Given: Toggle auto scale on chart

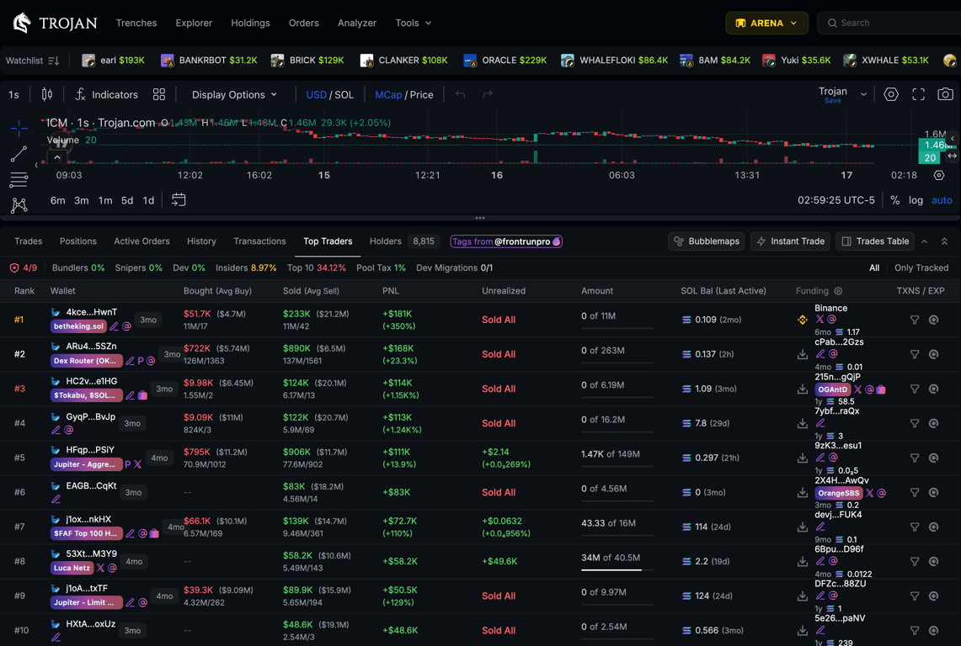Looking at the screenshot, I should pyautogui.click(x=942, y=200).
